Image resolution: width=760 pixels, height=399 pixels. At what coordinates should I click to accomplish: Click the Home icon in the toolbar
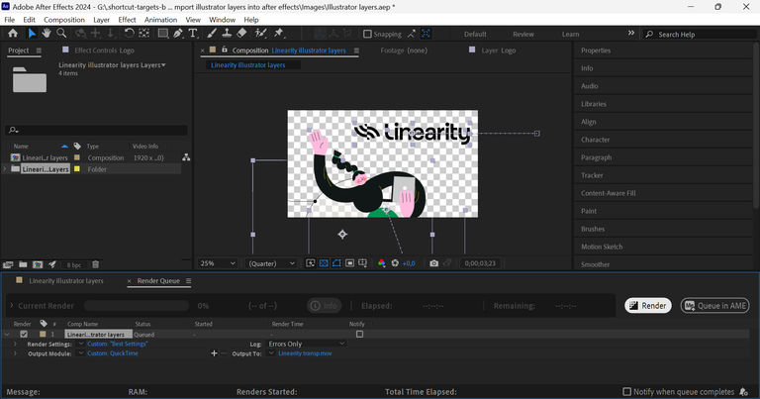13,34
